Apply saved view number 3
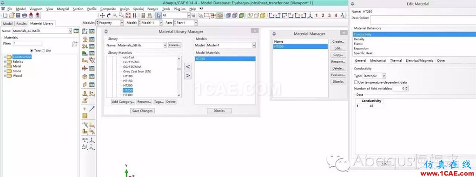476x177 pixels. coord(330,15)
